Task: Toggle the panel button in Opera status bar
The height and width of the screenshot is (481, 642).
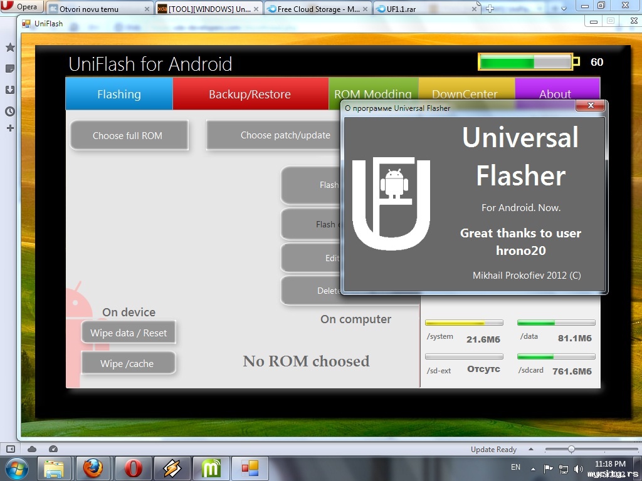Action: click(x=11, y=449)
